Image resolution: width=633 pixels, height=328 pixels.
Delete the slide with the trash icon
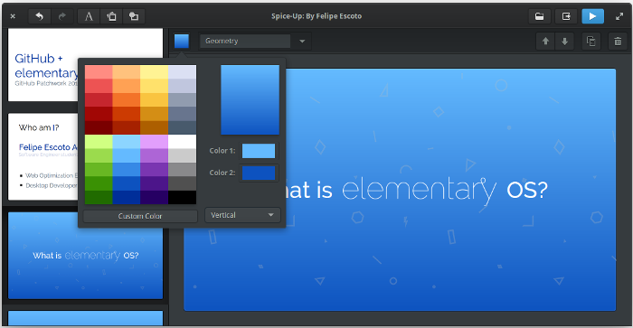(618, 42)
